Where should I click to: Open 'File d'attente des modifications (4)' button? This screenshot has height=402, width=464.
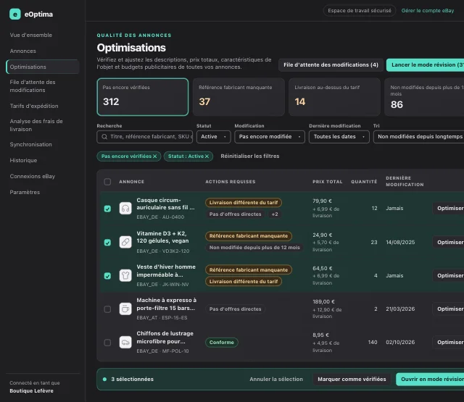331,64
